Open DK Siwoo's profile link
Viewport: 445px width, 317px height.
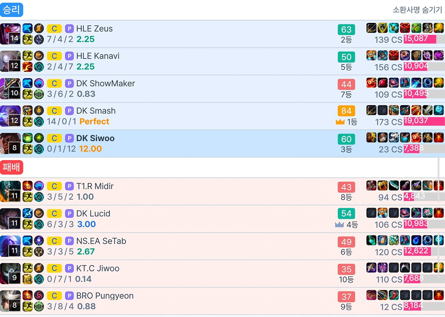(x=95, y=138)
